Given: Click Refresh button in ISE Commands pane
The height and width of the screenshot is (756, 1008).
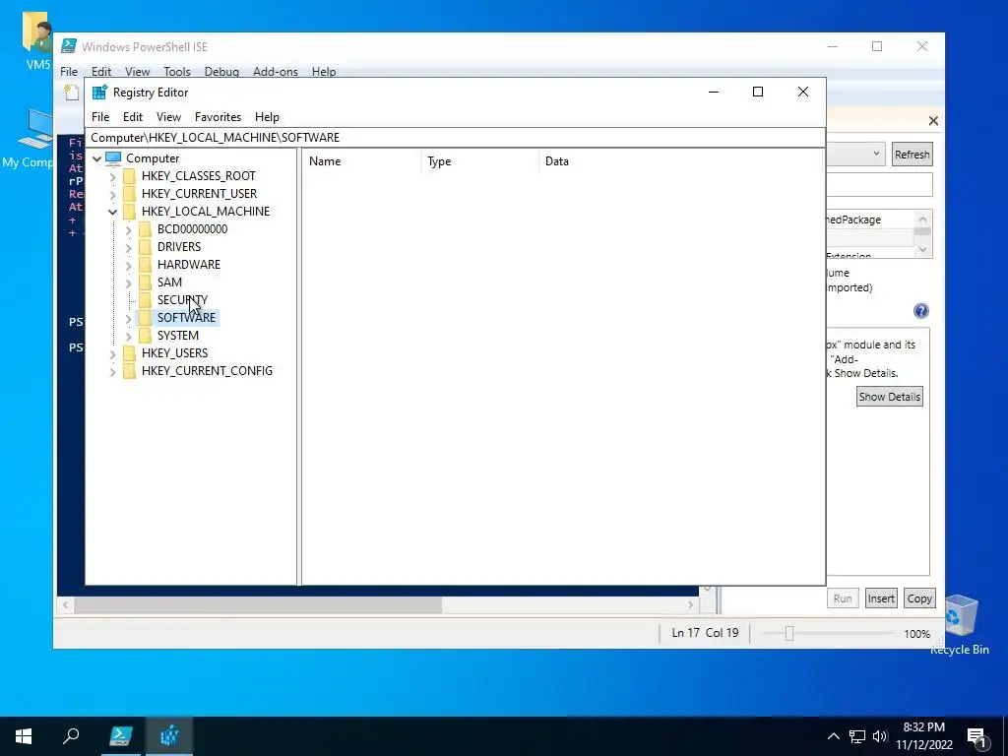Looking at the screenshot, I should tap(912, 155).
